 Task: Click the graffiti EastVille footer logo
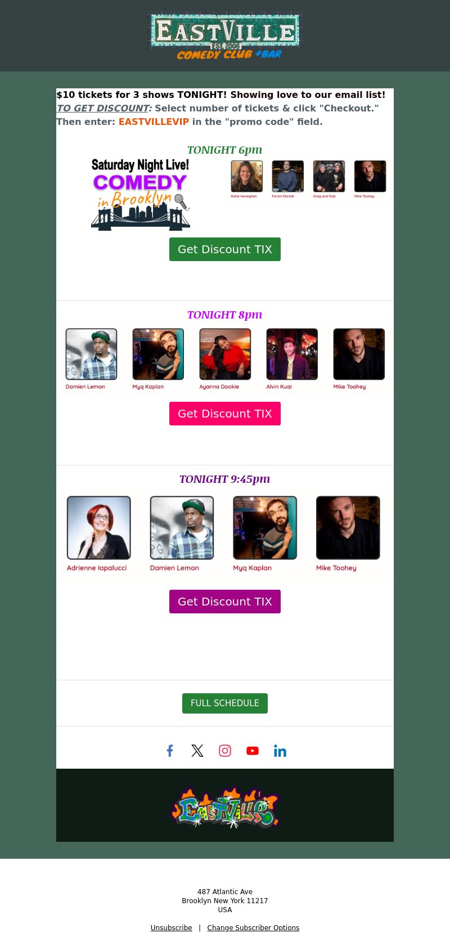click(x=225, y=808)
